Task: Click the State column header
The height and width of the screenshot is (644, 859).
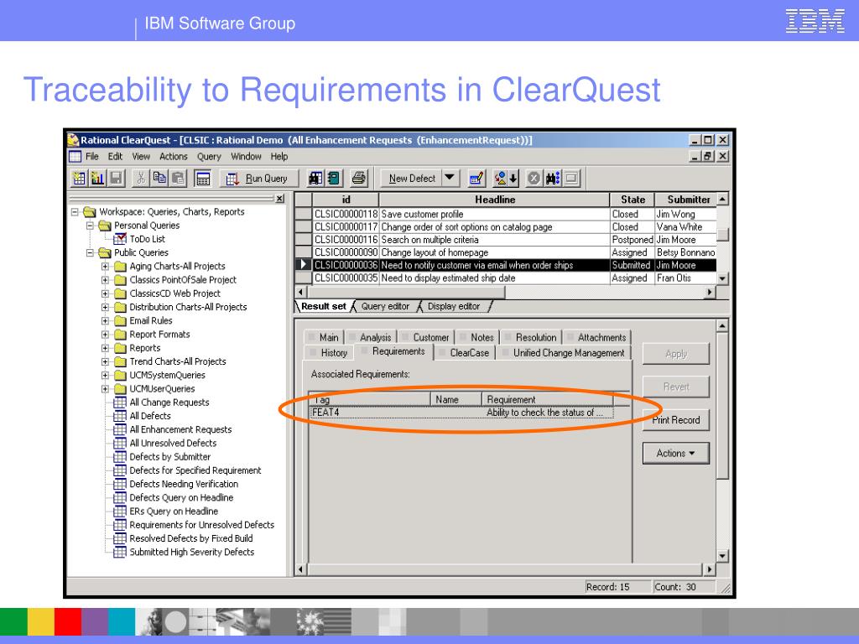Action: coord(633,200)
